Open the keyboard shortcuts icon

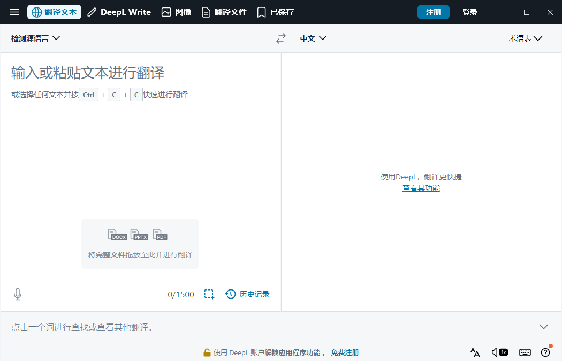[525, 352]
